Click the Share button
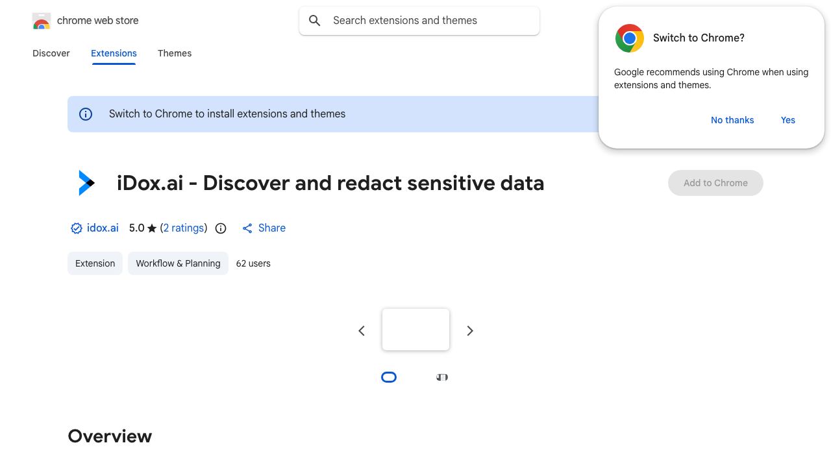The width and height of the screenshot is (831, 467). point(264,228)
